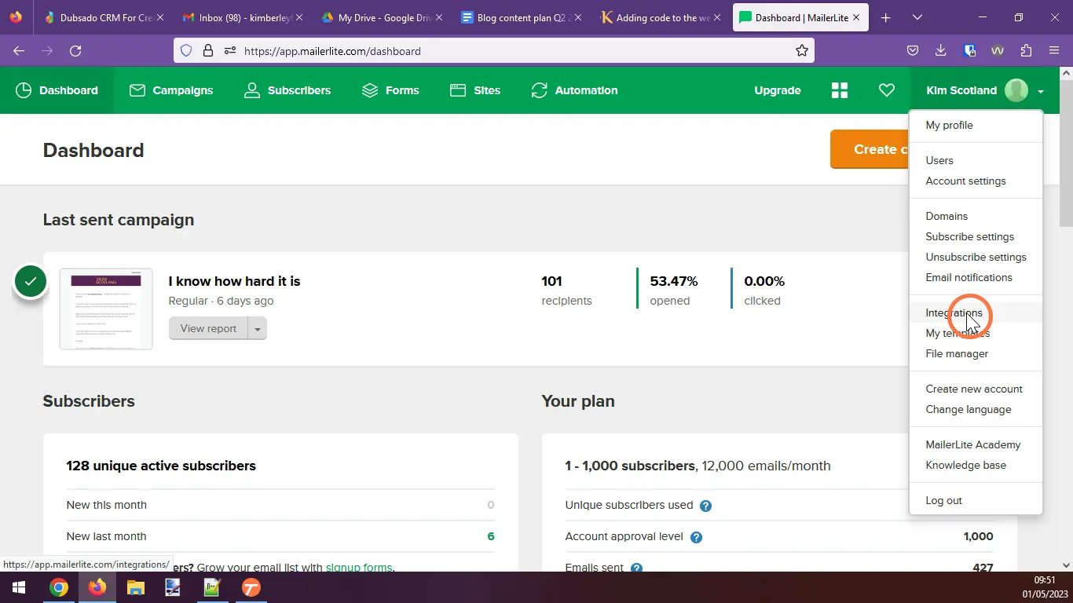This screenshot has width=1073, height=603.
Task: Click the heart icon in MailerLite header
Action: click(x=887, y=90)
